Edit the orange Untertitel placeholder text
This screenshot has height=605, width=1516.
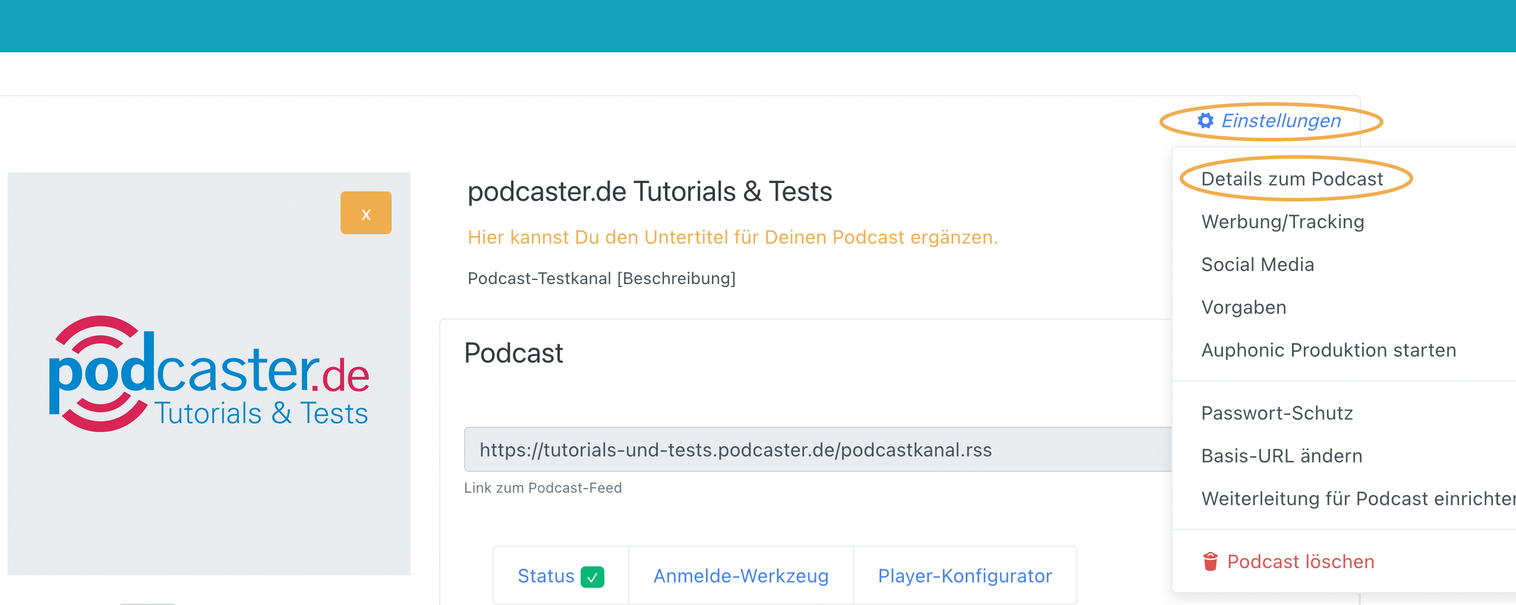[733, 237]
